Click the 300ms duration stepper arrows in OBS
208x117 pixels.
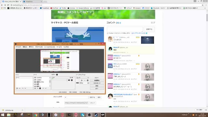(88, 83)
